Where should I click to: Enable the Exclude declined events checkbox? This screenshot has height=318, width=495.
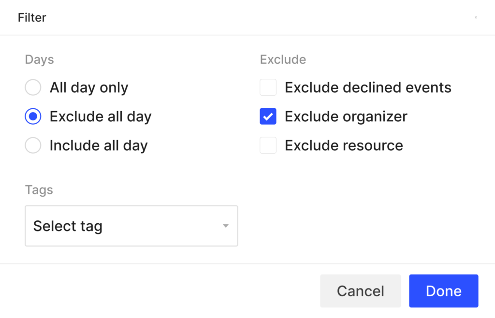268,87
